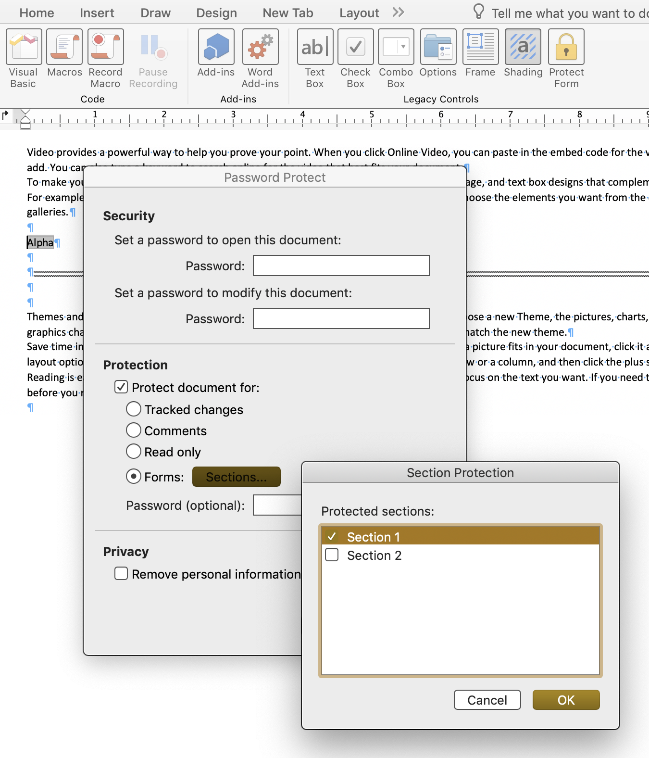Select the Comments radio button
Viewport: 649px width, 758px height.
(134, 430)
